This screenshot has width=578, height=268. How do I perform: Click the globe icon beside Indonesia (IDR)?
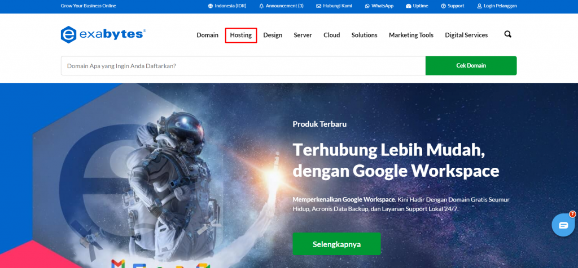(211, 6)
